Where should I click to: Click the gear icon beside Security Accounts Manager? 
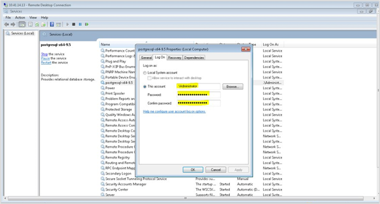[x=103, y=184]
